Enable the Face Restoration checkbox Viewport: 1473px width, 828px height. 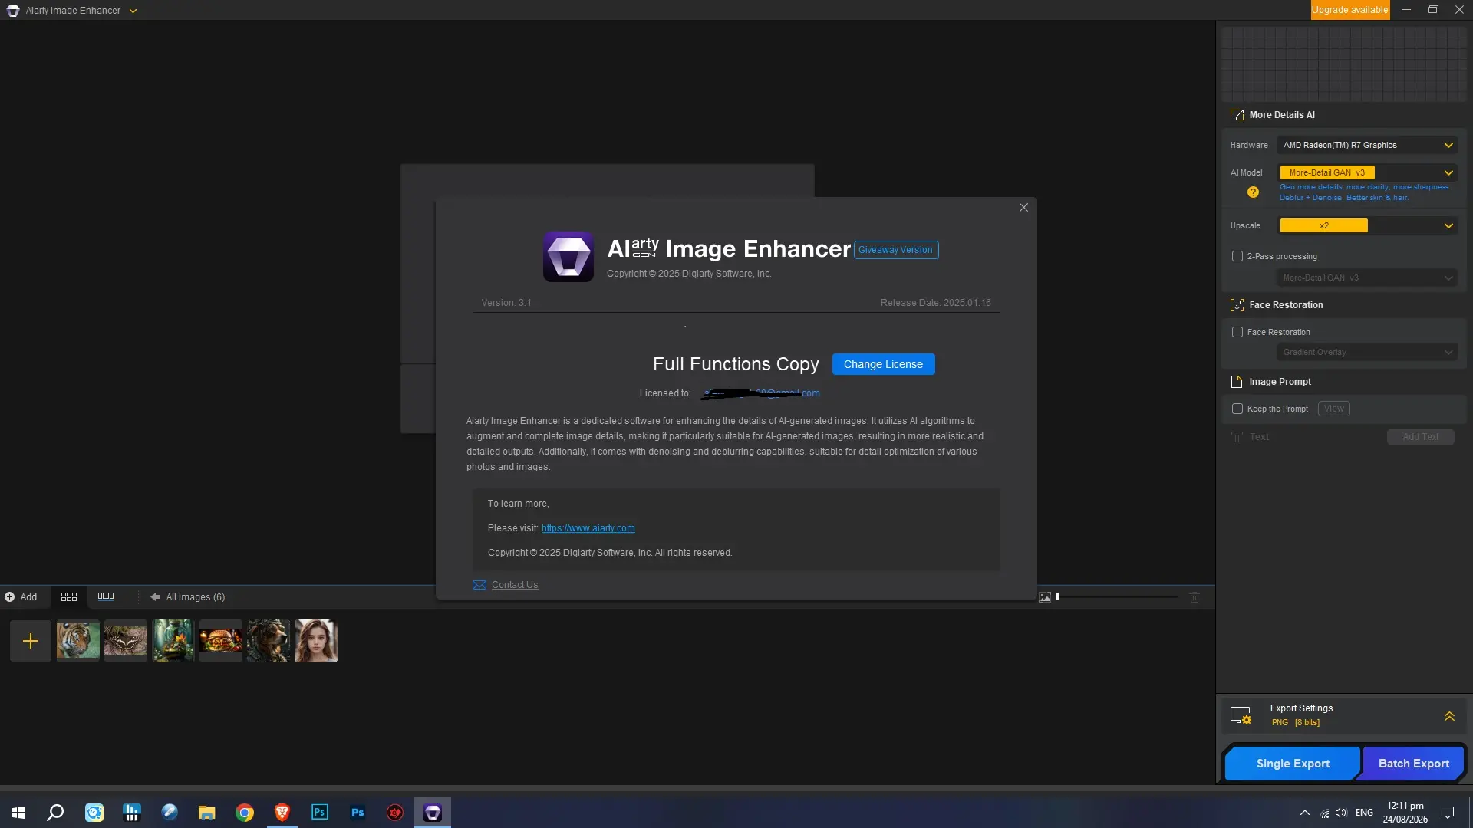[1237, 332]
